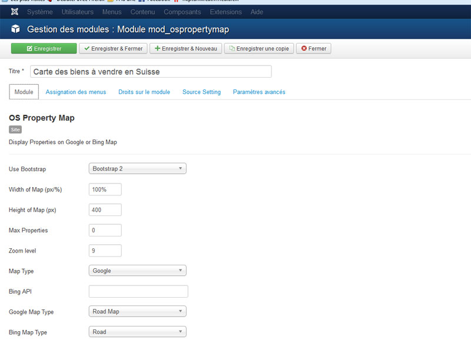Click the green Enregistrer button
Screen dimensions: 471x353
pos(44,48)
